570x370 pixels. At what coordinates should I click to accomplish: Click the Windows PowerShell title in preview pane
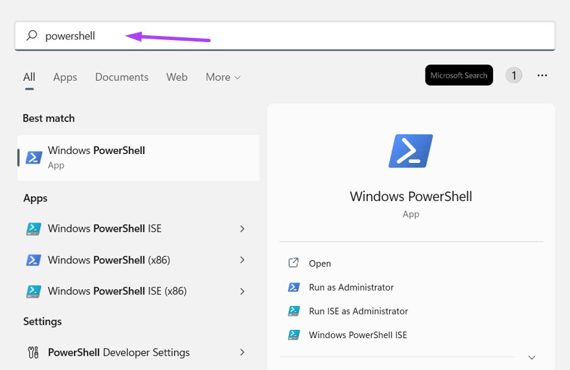411,196
